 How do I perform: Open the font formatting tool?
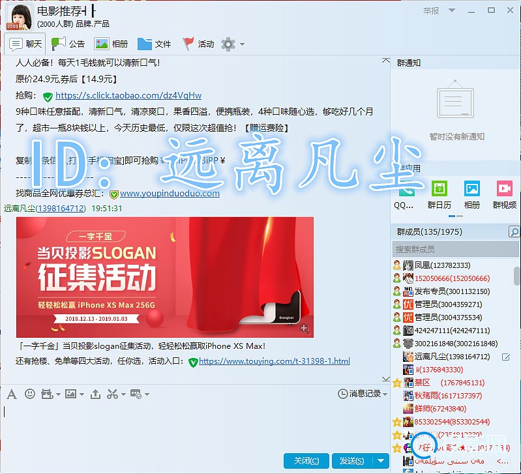pyautogui.click(x=12, y=394)
